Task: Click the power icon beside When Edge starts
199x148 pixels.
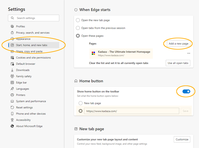Action: pyautogui.click(x=76, y=10)
